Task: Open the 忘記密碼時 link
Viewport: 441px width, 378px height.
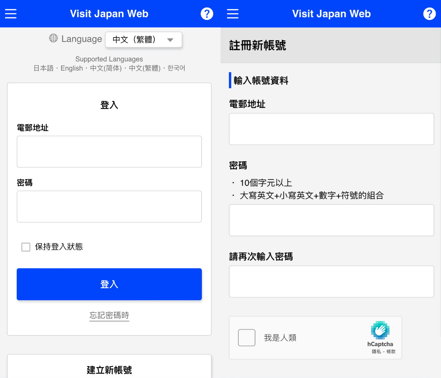Action: coord(109,315)
